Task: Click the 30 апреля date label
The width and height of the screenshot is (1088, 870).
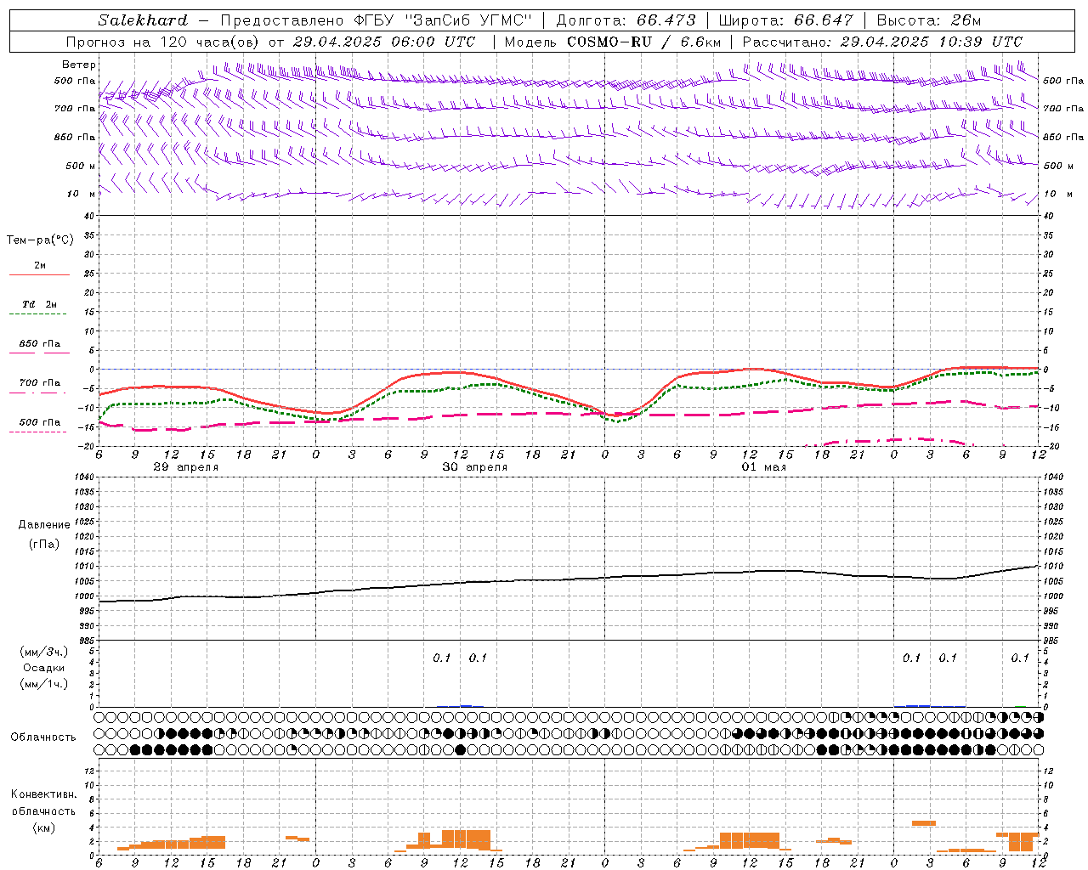Action: point(474,467)
